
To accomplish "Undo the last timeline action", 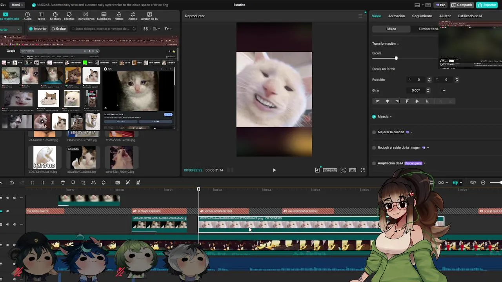I will [x=12, y=183].
